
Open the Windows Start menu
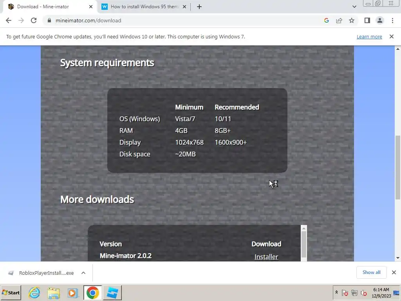coord(11,292)
